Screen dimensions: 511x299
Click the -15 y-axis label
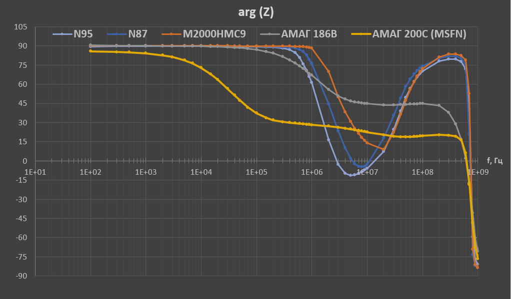[21, 180]
